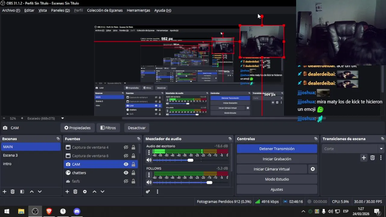Toggle visibility of Captura de ventana 6

pyautogui.click(x=126, y=156)
